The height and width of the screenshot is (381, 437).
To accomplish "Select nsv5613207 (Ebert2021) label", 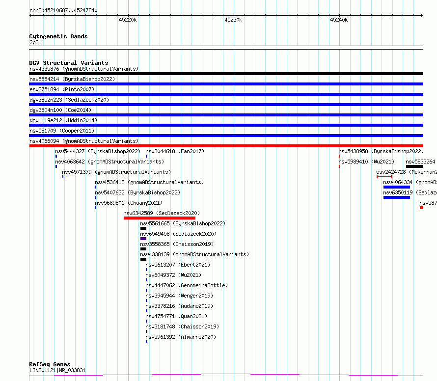I will click(x=178, y=265).
